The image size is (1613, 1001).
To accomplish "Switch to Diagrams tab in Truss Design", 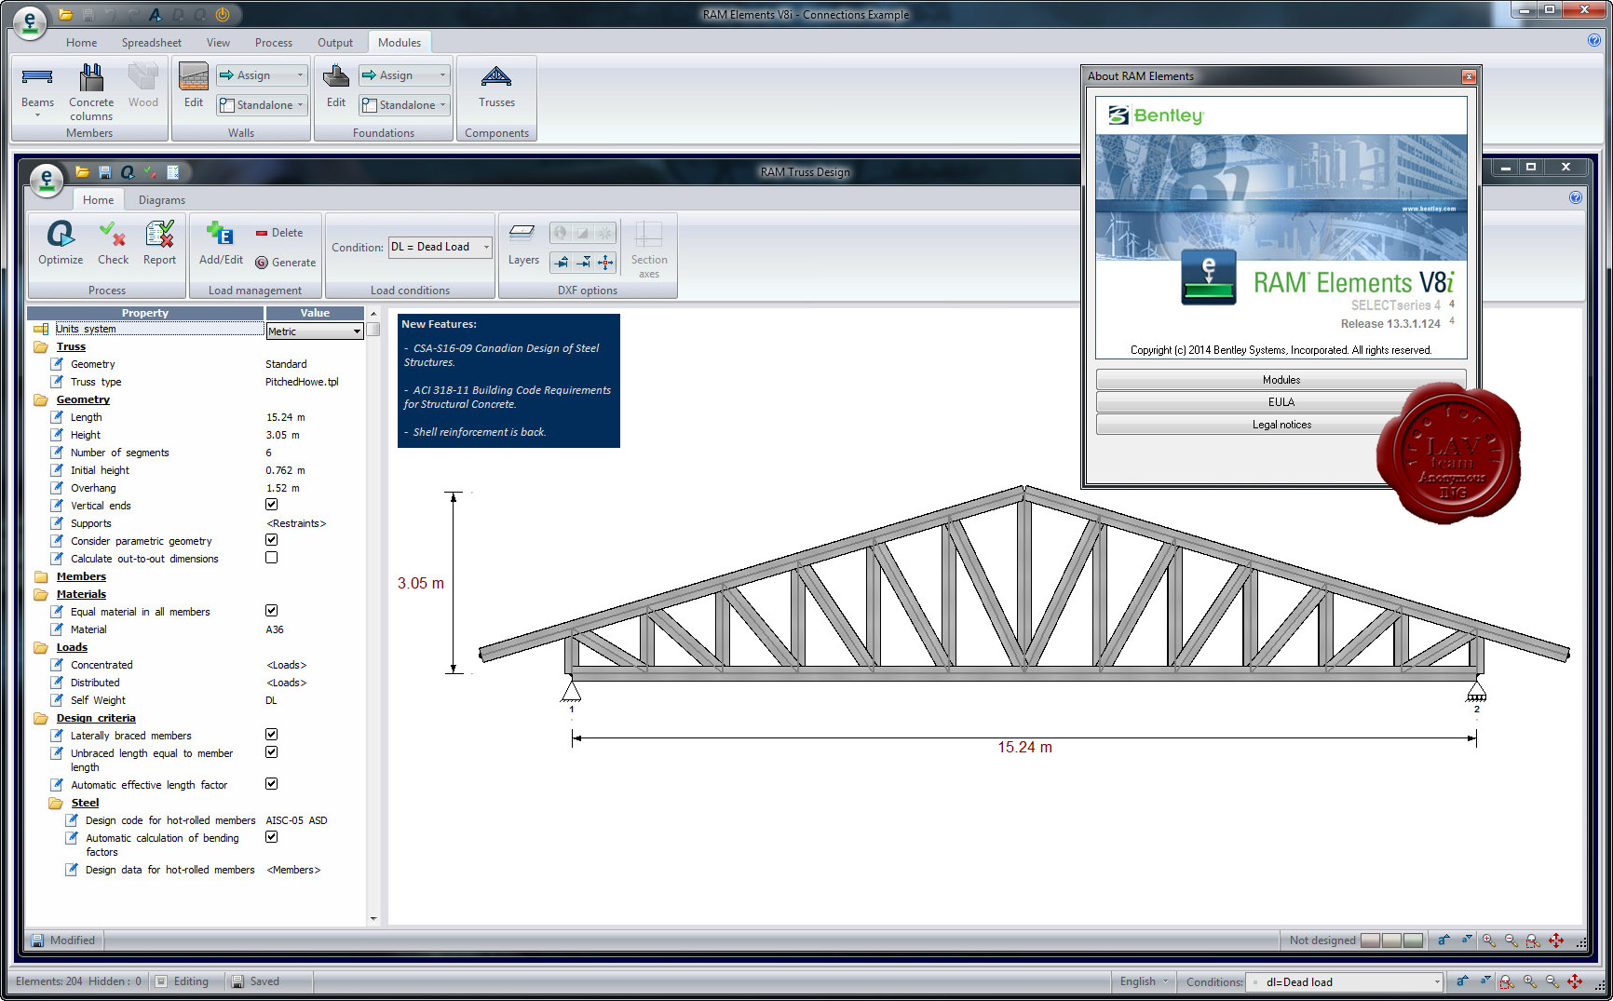I will coord(162,200).
